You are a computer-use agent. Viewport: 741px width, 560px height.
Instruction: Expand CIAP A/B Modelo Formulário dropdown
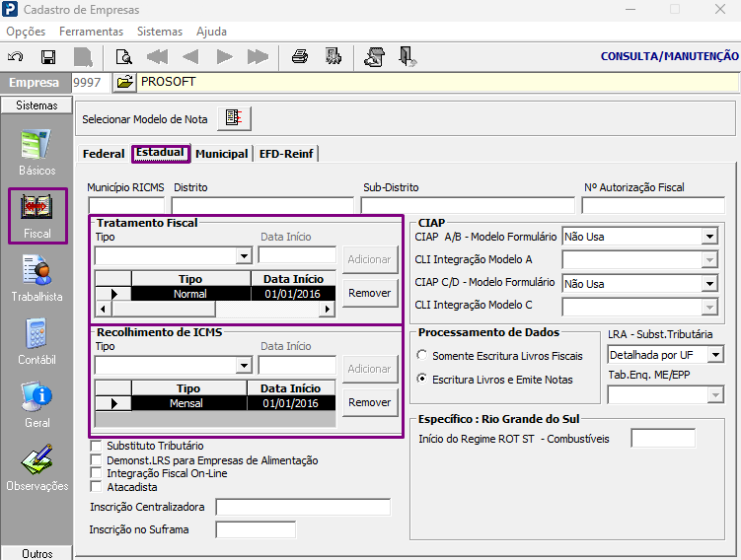pyautogui.click(x=709, y=236)
